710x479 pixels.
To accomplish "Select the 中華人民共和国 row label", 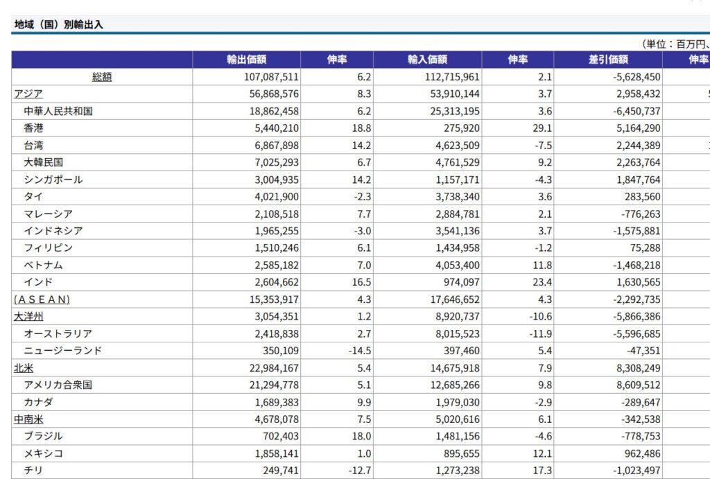I will click(x=58, y=111).
